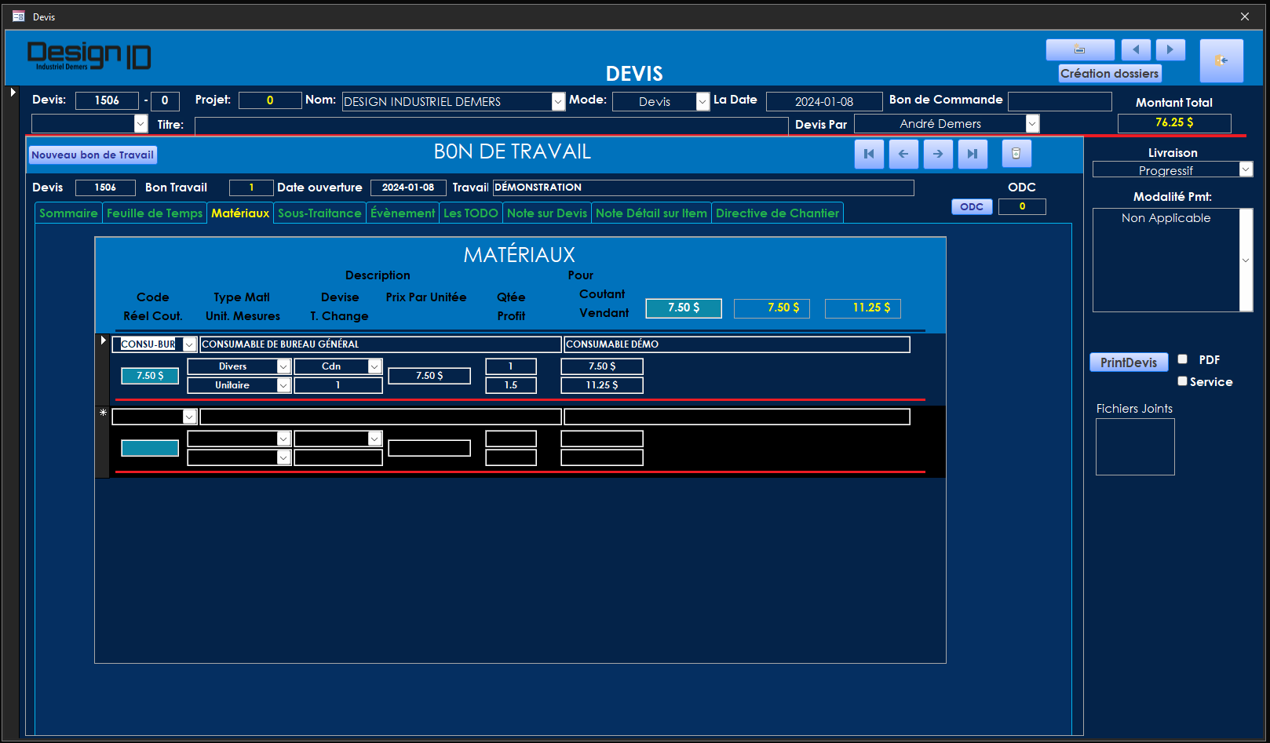This screenshot has width=1270, height=743.
Task: Click the Bon de Commande input field
Action: [x=1059, y=101]
